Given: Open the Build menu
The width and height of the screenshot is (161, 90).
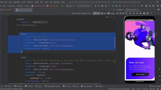Looking at the screenshot, I should (37, 2).
